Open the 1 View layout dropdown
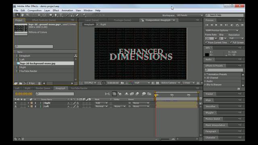This screenshot has width=258, height=145. (189, 83)
